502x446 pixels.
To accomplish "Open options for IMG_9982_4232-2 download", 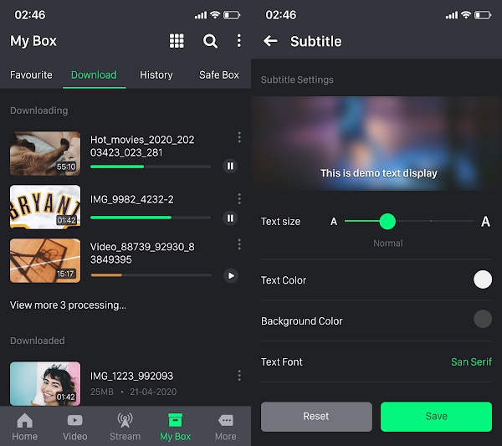I will (x=239, y=199).
